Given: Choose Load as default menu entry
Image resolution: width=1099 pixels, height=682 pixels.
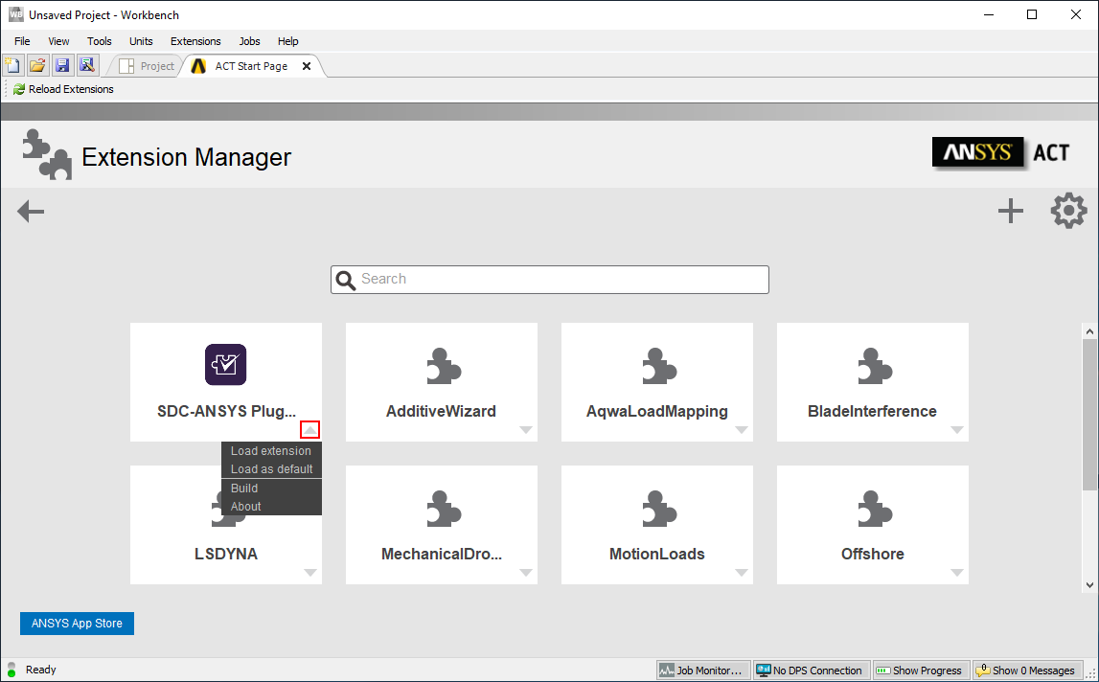Looking at the screenshot, I should point(271,469).
